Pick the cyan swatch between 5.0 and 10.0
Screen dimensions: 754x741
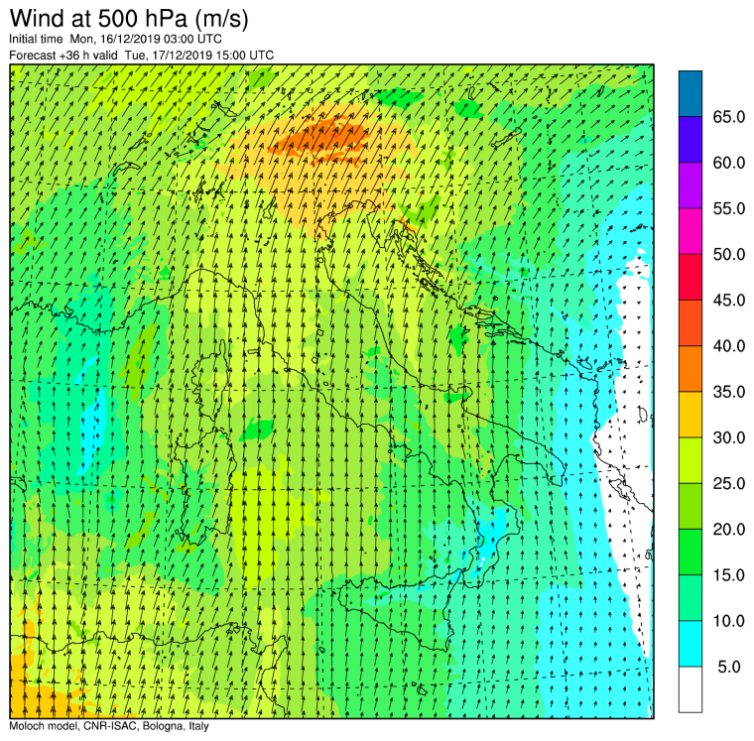pyautogui.click(x=691, y=644)
